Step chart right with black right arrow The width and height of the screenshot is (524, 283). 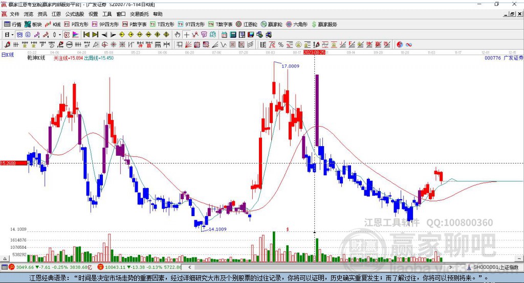pos(113,35)
